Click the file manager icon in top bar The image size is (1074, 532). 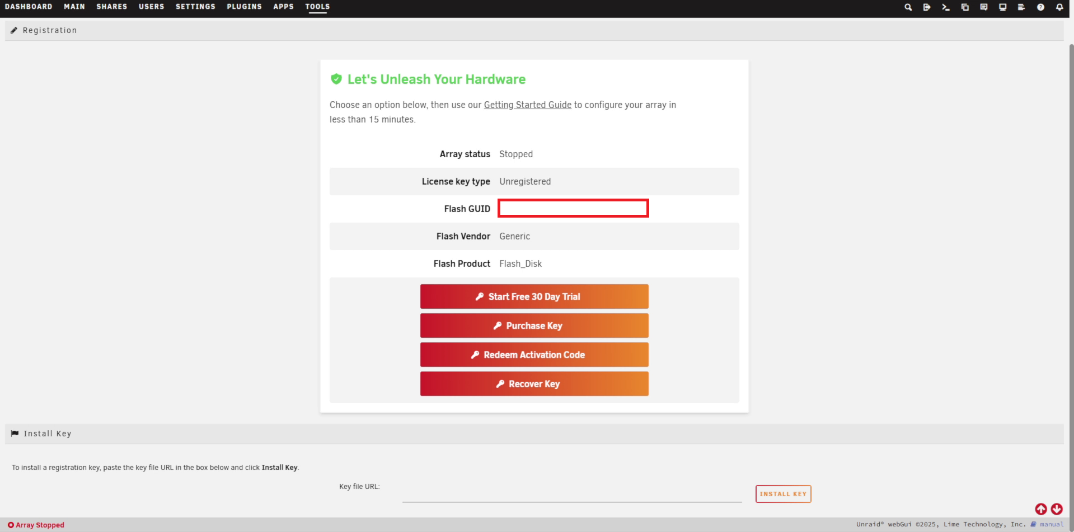pyautogui.click(x=965, y=7)
